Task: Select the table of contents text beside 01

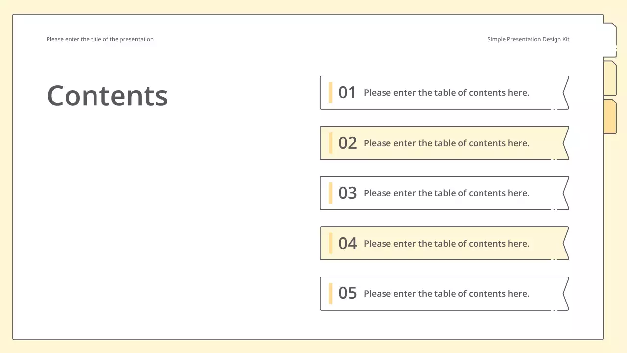Action: point(446,93)
